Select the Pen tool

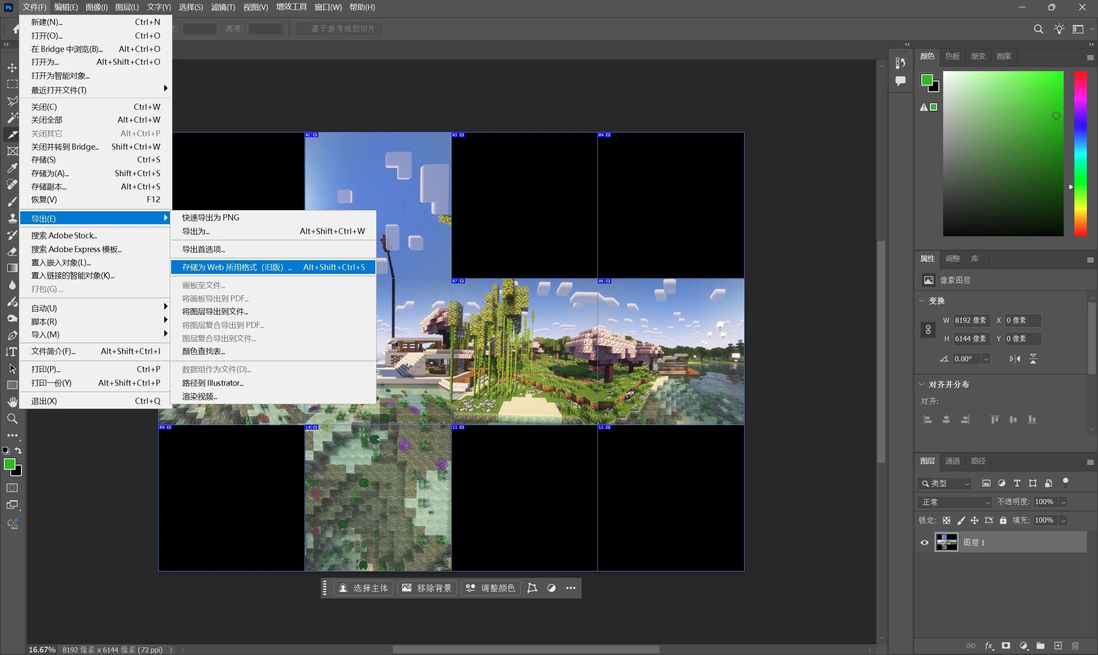[x=12, y=336]
